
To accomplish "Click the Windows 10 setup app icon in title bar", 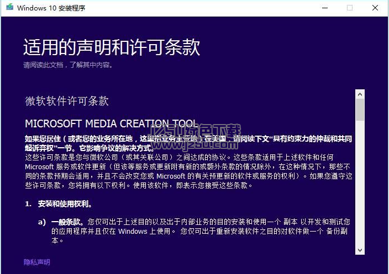I will coord(10,7).
